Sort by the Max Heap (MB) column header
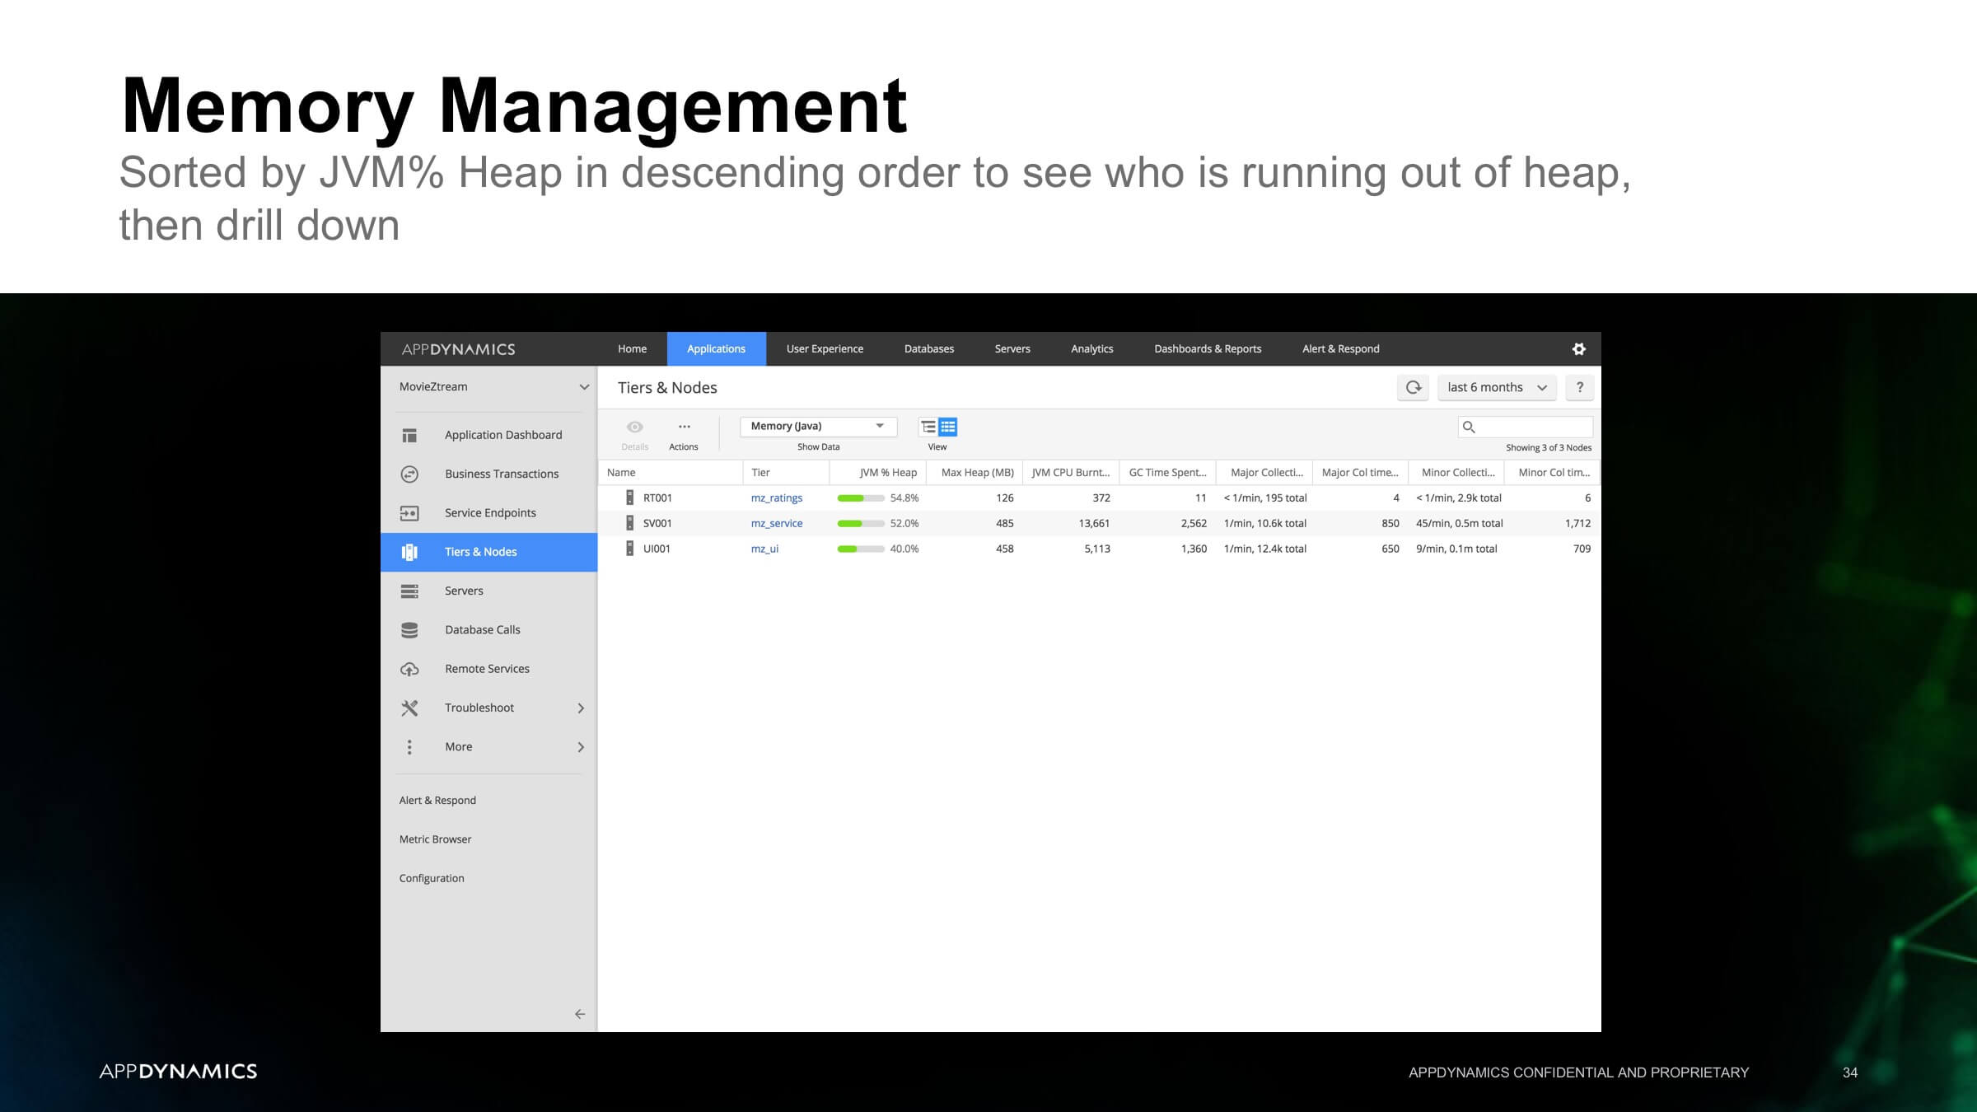Viewport: 1977px width, 1112px height. pyautogui.click(x=975, y=473)
